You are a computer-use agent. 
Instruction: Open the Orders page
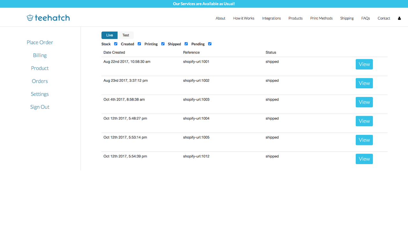40,81
